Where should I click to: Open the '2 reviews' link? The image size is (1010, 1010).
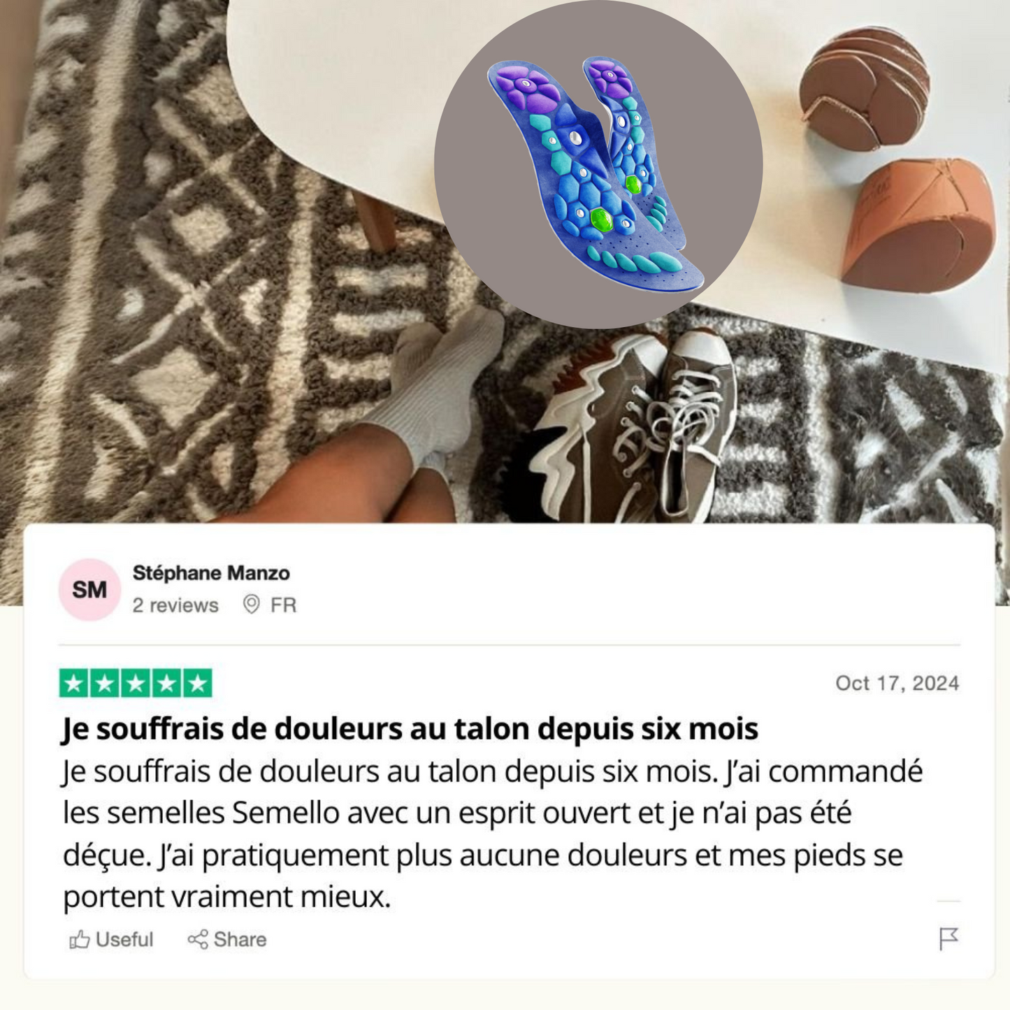(175, 605)
